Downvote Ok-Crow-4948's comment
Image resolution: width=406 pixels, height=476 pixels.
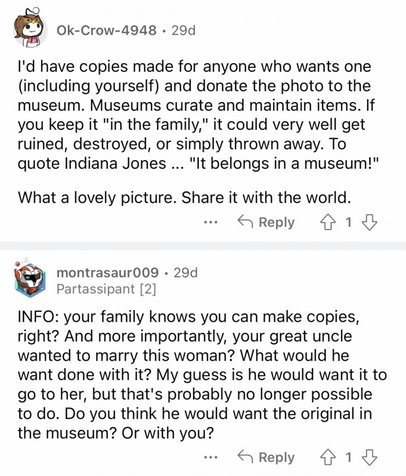pyautogui.click(x=370, y=223)
